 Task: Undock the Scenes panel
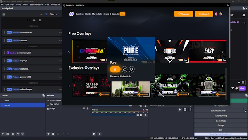point(43,96)
